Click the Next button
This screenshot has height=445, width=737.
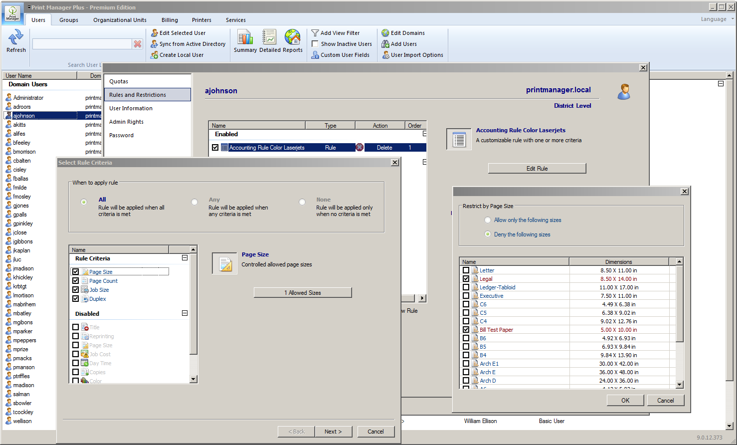click(334, 432)
